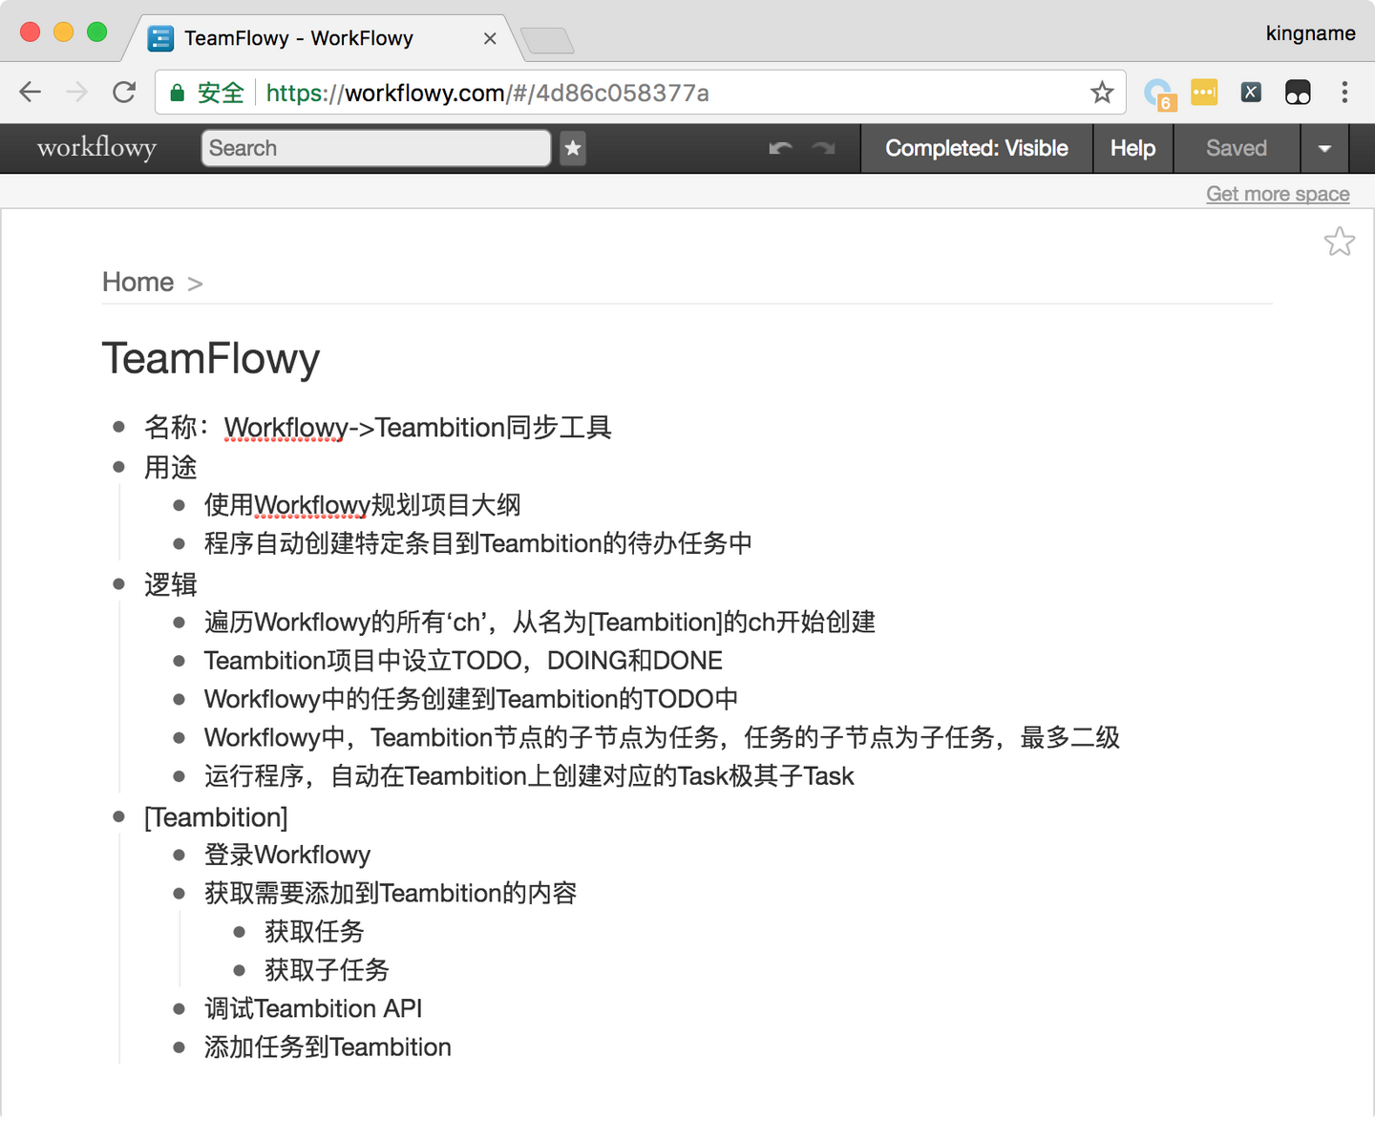1375x1121 pixels.
Task: Open the Chrome extension with yellow dots icon
Action: (x=1204, y=92)
